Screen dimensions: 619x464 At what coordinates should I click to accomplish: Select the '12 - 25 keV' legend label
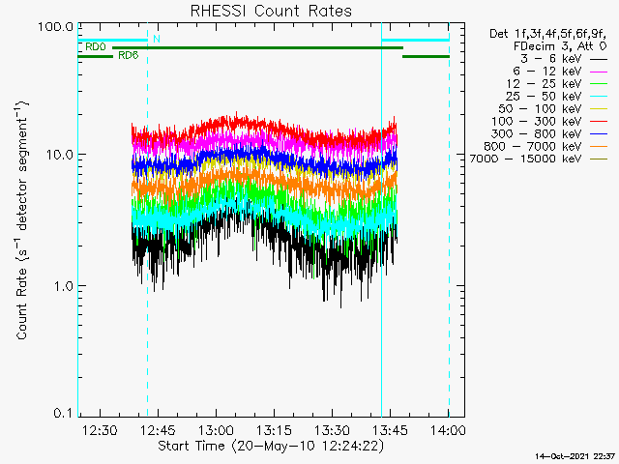(x=544, y=84)
